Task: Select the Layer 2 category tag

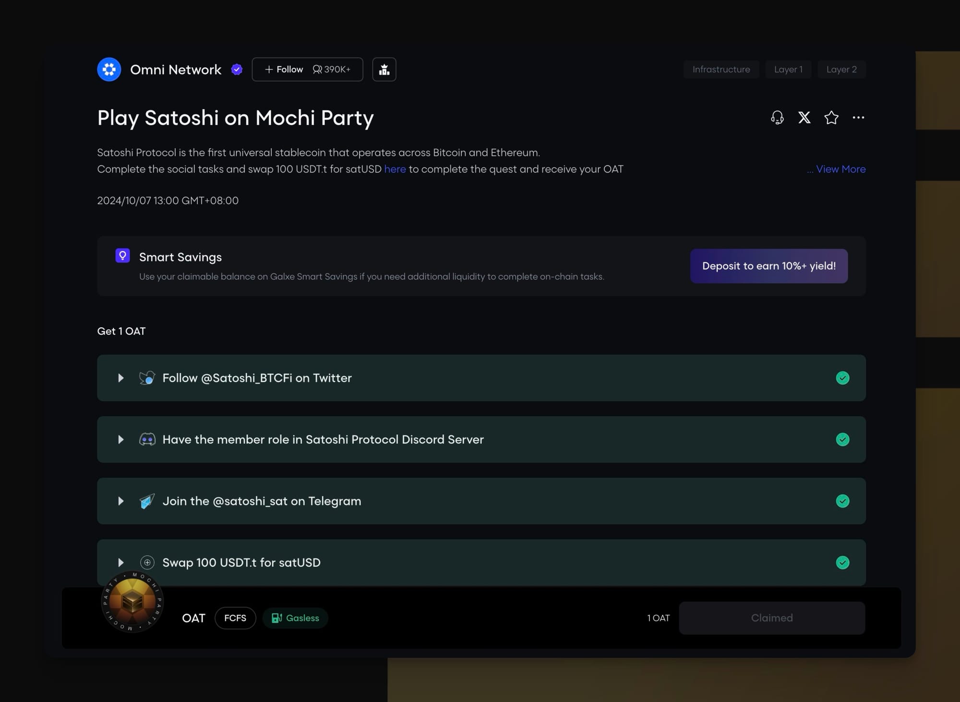Action: click(x=841, y=70)
